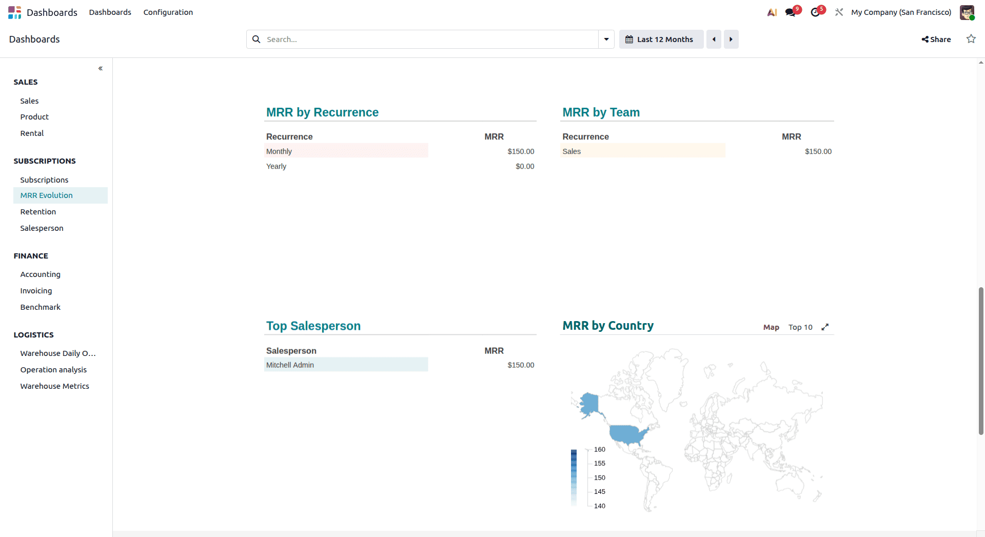Collapse the sidebar with the double-chevron icon
985x537 pixels.
coord(101,68)
